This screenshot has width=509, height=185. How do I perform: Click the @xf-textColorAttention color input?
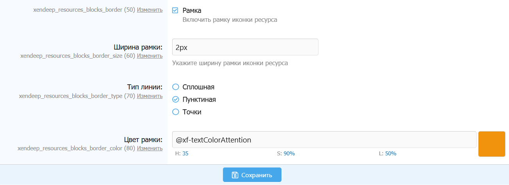324,140
